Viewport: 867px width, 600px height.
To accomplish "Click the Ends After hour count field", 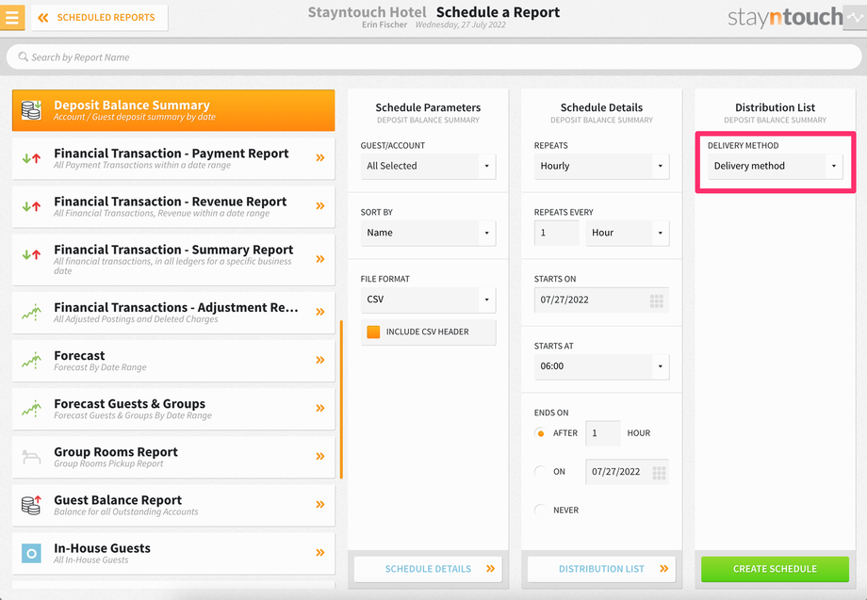I will pyautogui.click(x=603, y=433).
